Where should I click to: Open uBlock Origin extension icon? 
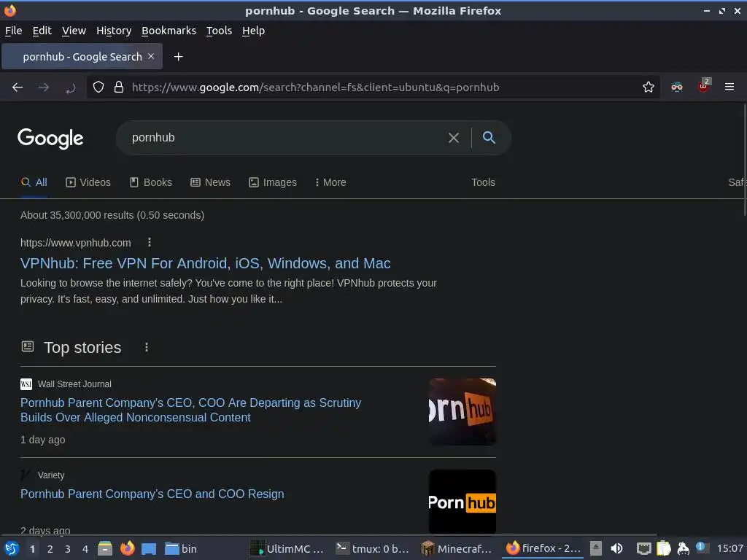click(703, 86)
